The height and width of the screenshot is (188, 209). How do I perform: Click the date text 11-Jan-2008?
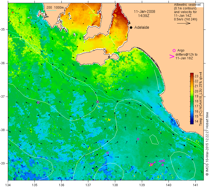click(144, 11)
